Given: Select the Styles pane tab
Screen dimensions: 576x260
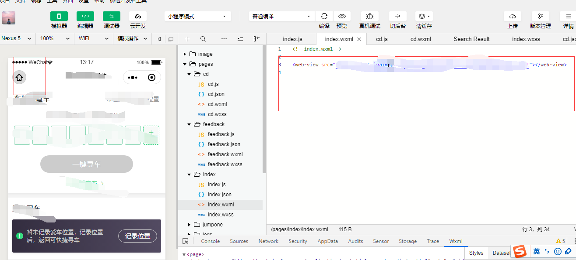Looking at the screenshot, I should 476,253.
